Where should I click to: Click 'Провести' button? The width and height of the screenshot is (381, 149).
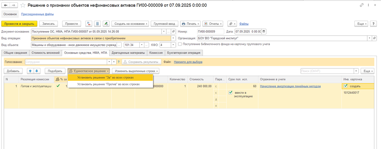(72, 24)
